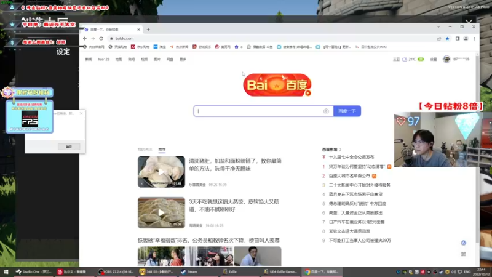Screen dimensions: 492x277
Task: Open hot search 二十大新闻中心开始对外接待服务
Action: pyautogui.click(x=360, y=185)
